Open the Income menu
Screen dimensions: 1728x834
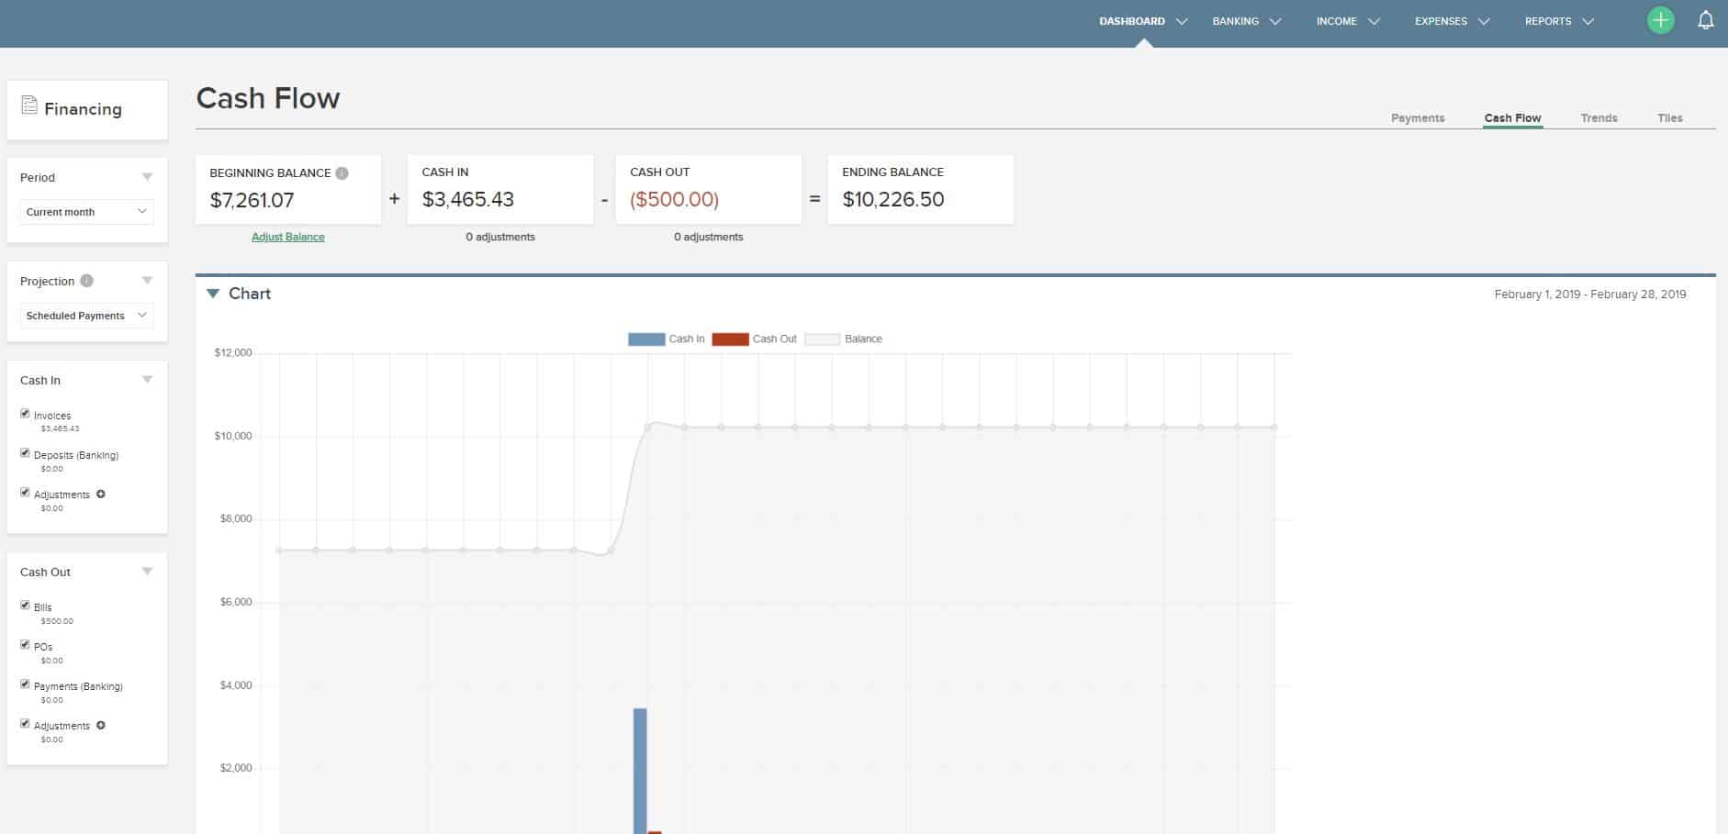pyautogui.click(x=1348, y=21)
